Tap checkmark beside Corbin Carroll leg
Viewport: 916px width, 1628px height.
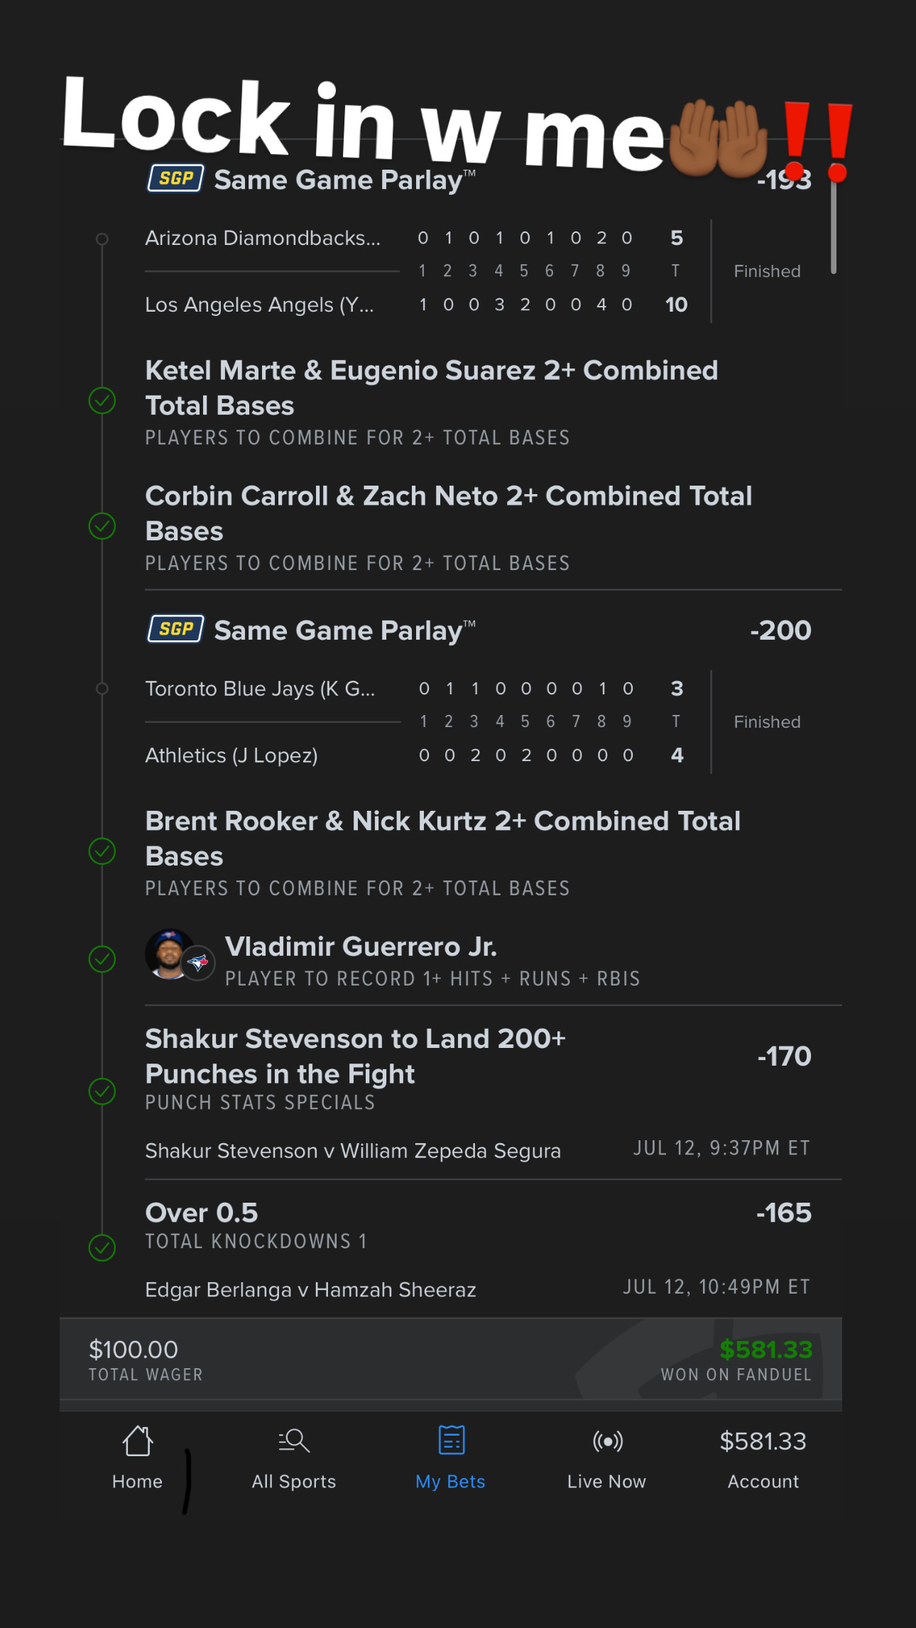[x=102, y=527]
